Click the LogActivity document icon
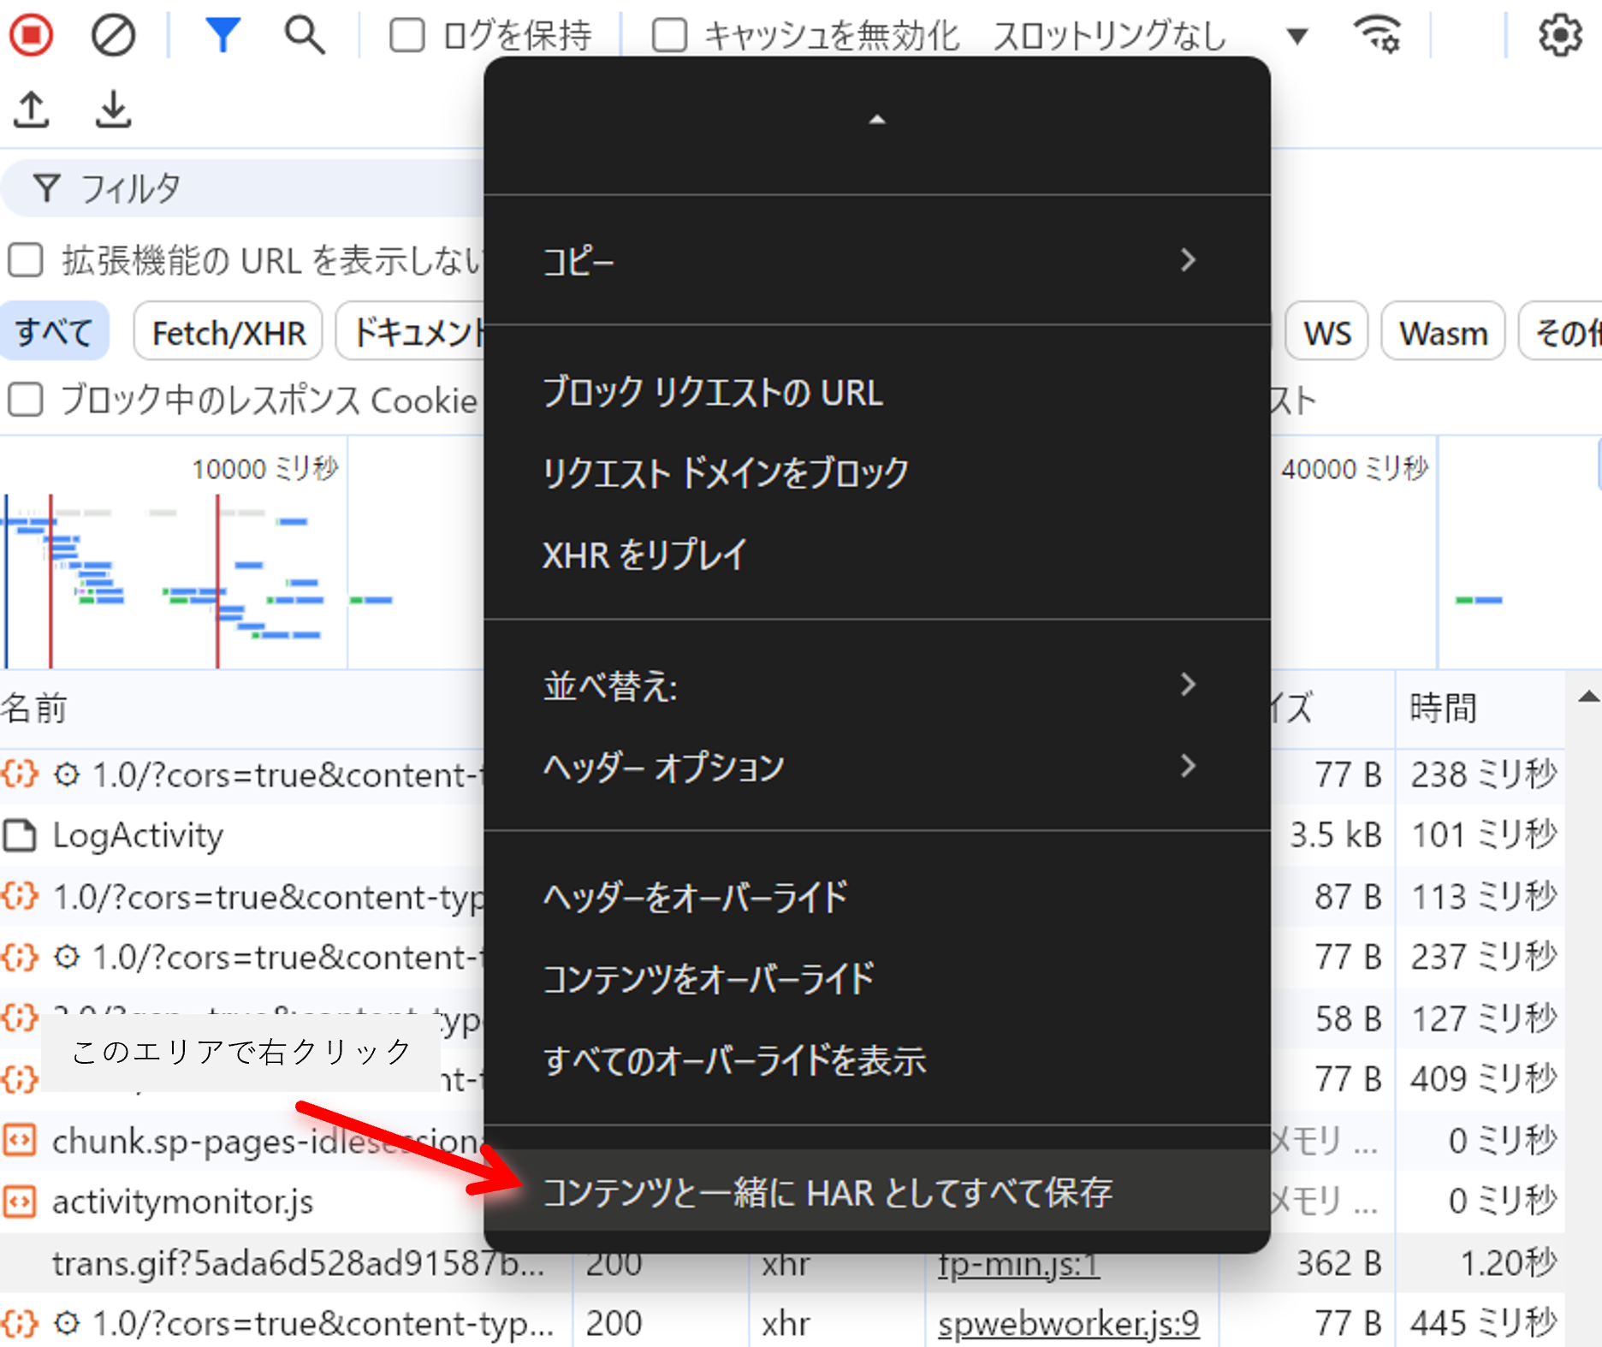 [x=20, y=836]
